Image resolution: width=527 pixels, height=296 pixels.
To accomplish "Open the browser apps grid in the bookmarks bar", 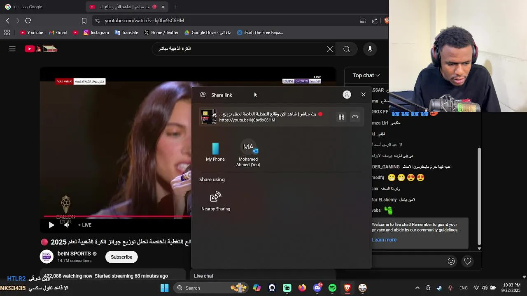I will pyautogui.click(x=7, y=32).
